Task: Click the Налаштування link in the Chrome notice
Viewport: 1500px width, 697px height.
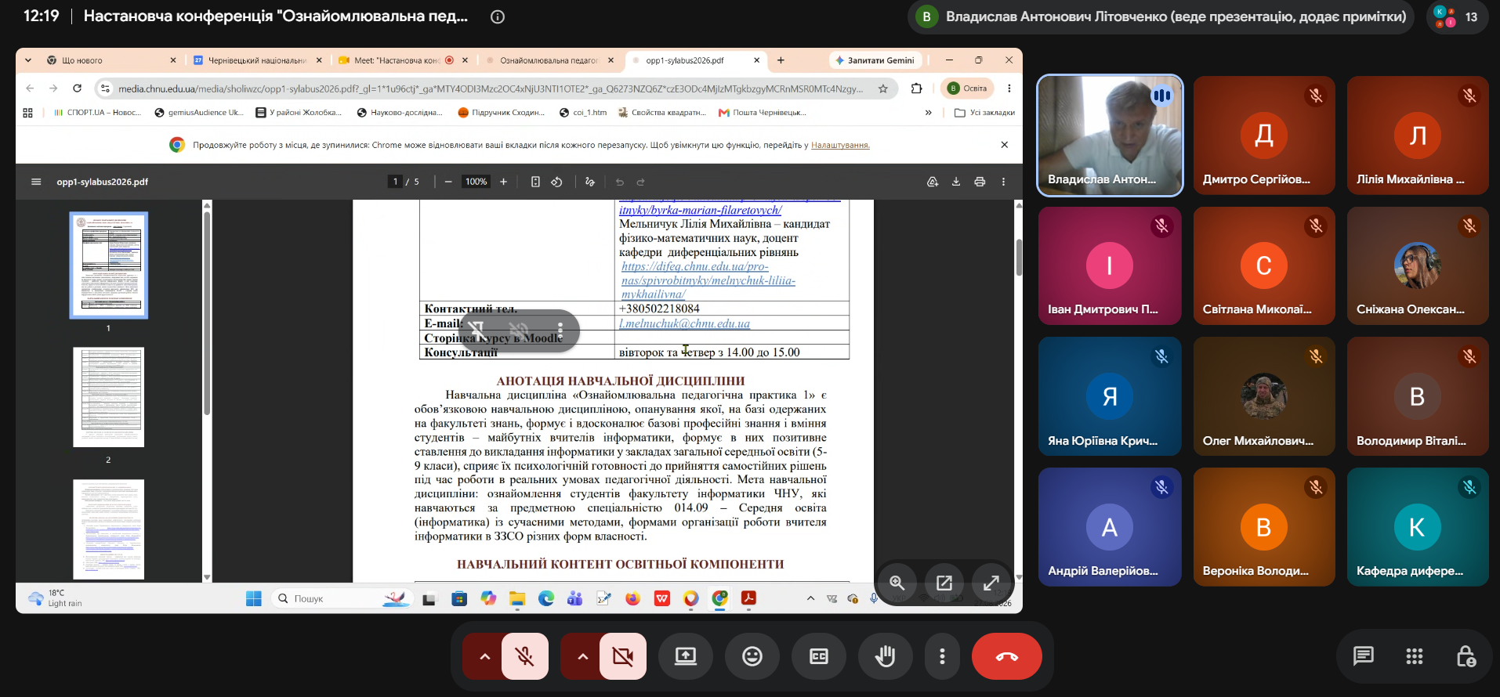Action: coord(840,145)
